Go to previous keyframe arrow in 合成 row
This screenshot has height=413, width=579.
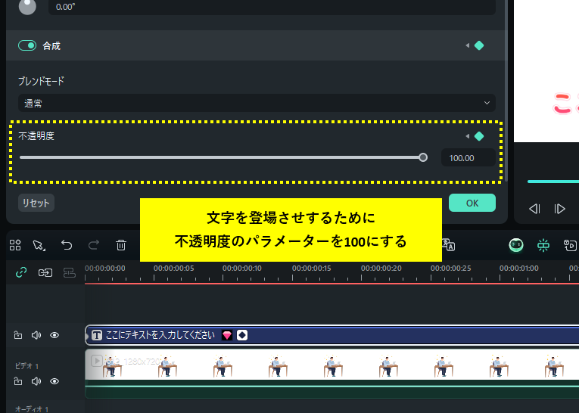click(468, 46)
